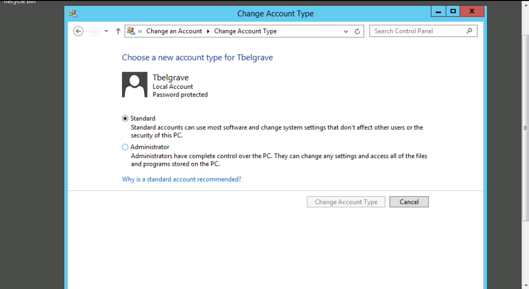The width and height of the screenshot is (529, 289).
Task: Click the Password protected text
Action: (180, 95)
